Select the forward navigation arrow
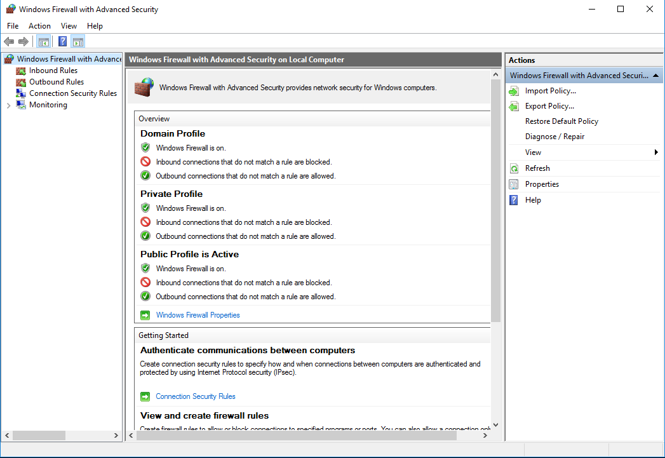 click(x=24, y=41)
